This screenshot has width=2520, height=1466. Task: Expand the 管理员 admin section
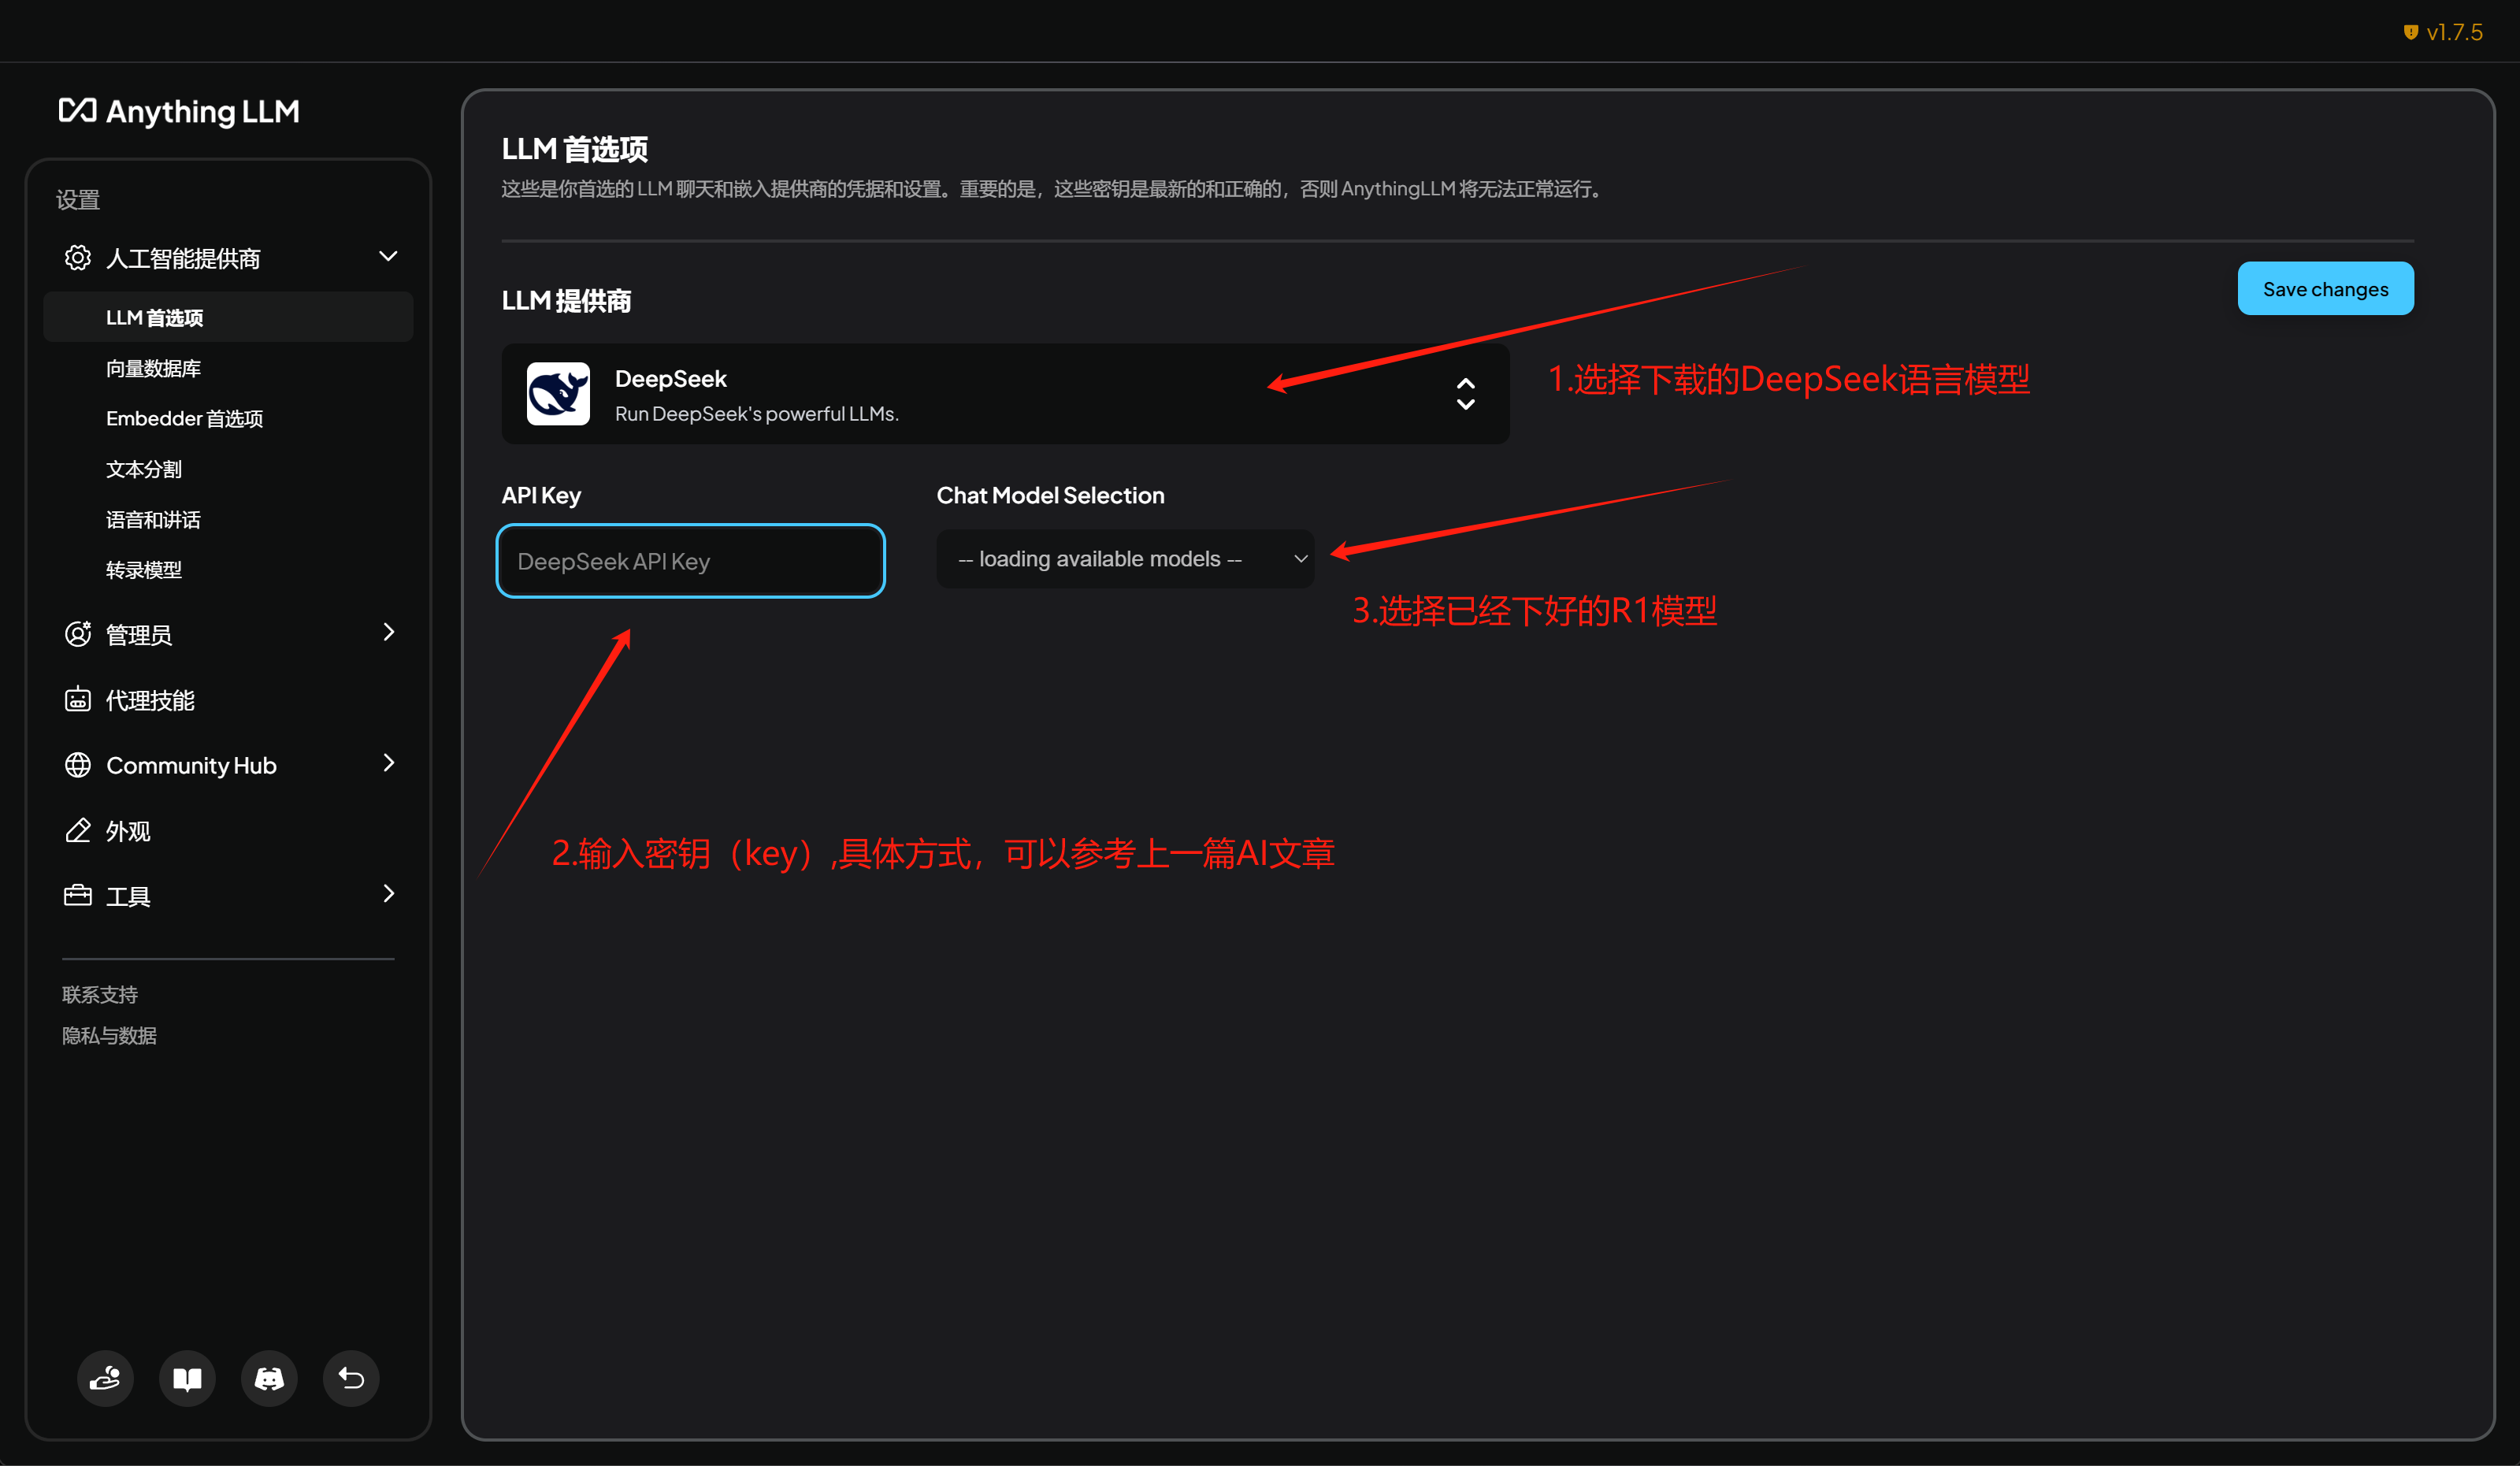(388, 632)
